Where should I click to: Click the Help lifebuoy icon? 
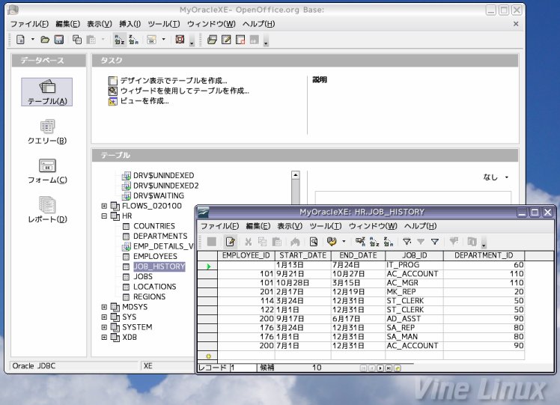[x=180, y=40]
